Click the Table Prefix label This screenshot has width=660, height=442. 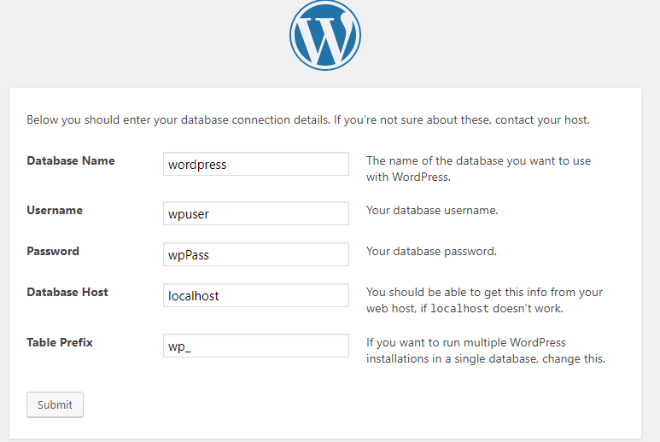(60, 342)
